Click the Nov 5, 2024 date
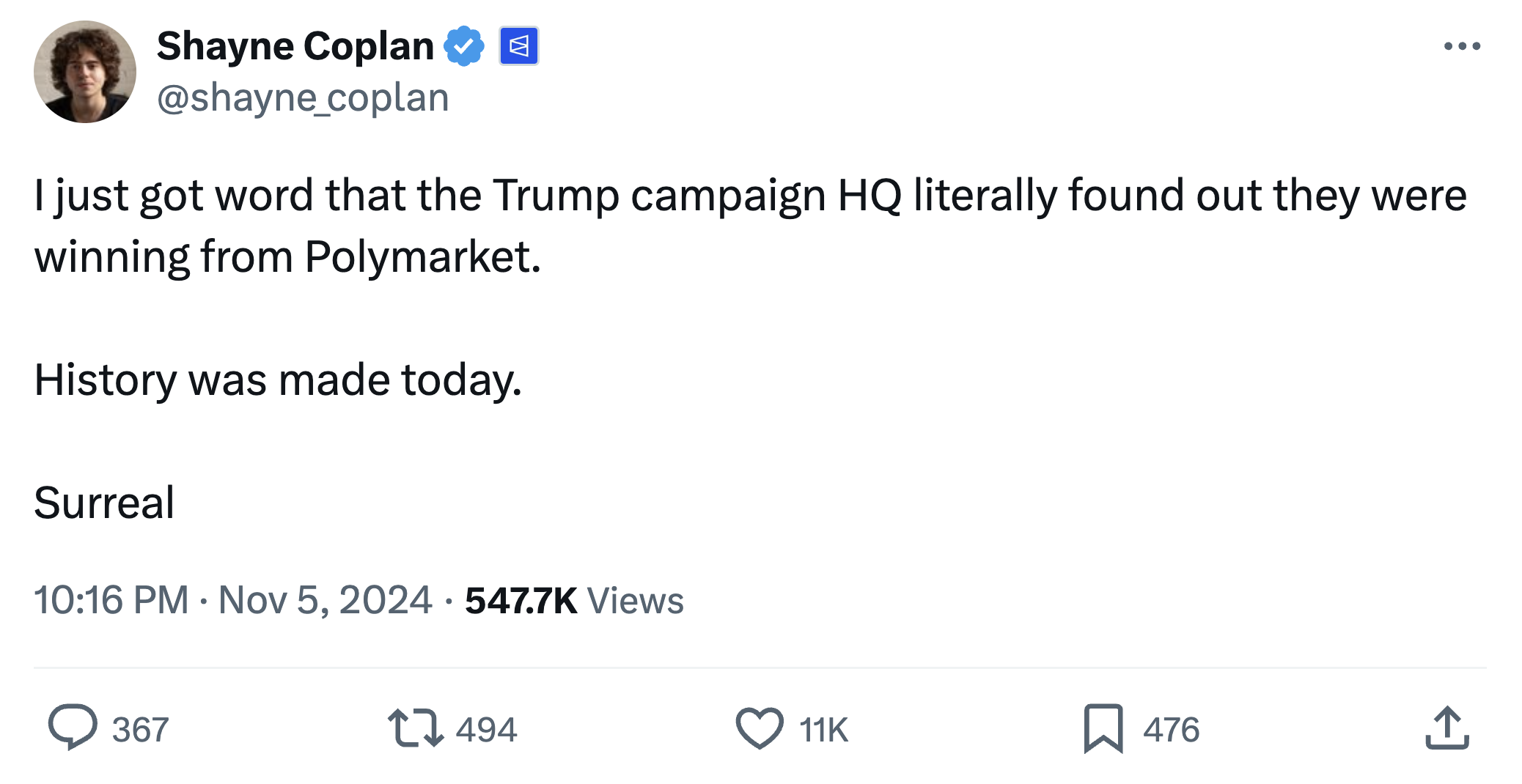This screenshot has height=784, width=1522. (325, 600)
